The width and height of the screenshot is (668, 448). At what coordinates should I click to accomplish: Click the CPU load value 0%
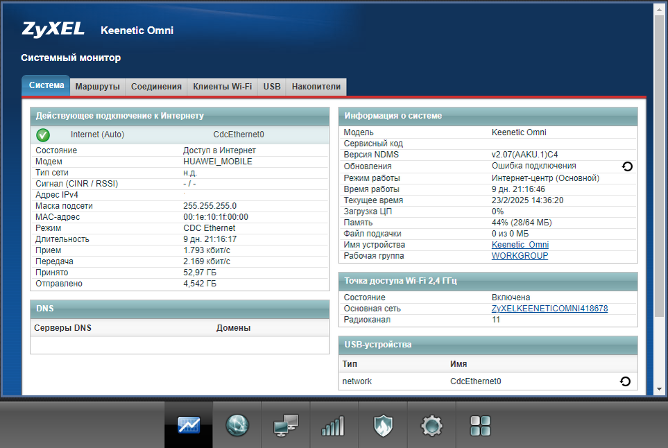[497, 212]
